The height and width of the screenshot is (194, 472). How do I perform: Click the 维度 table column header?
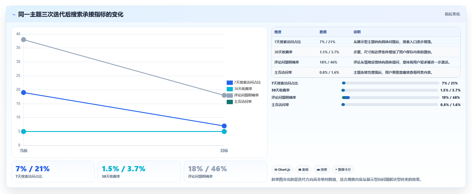tap(278, 32)
